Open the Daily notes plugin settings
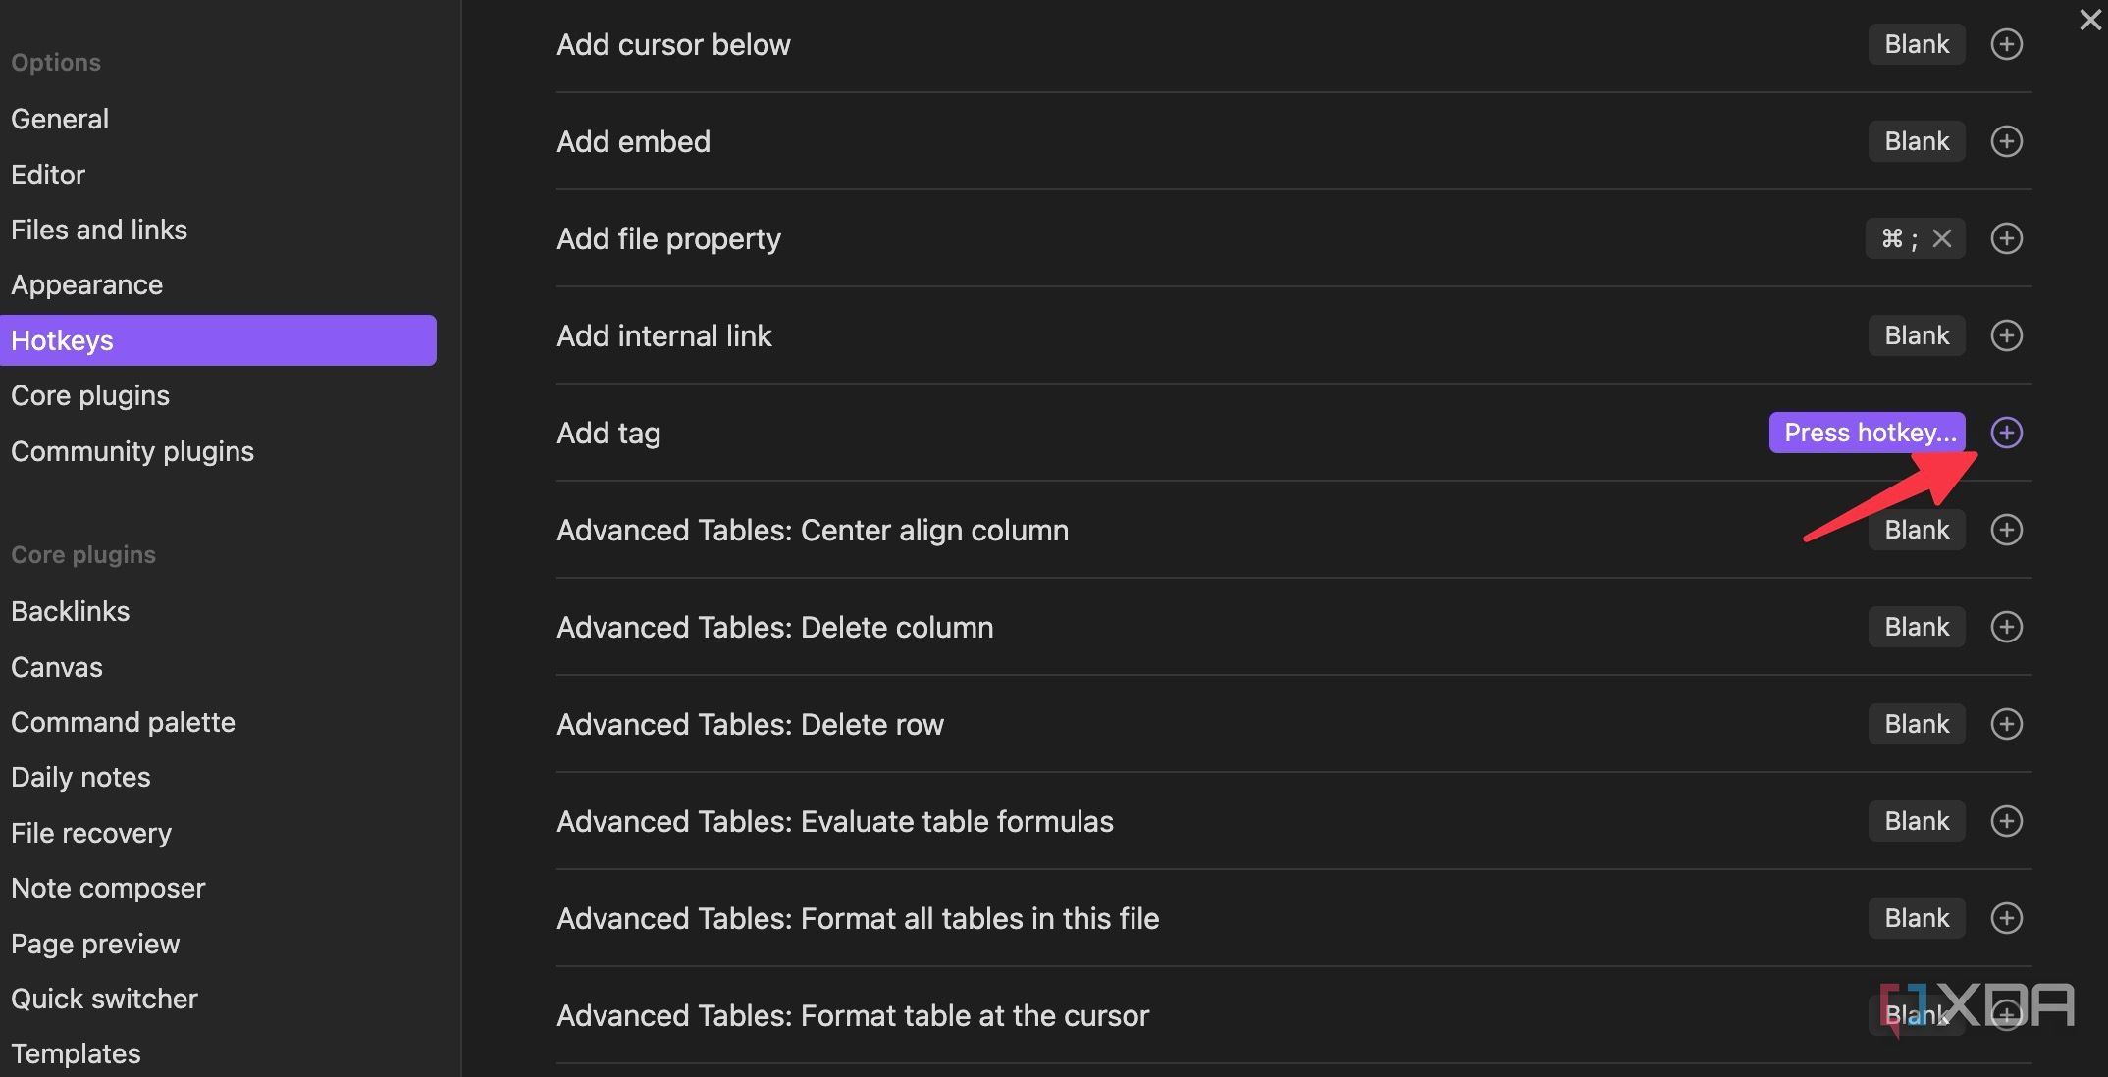Viewport: 2108px width, 1077px height. click(80, 776)
